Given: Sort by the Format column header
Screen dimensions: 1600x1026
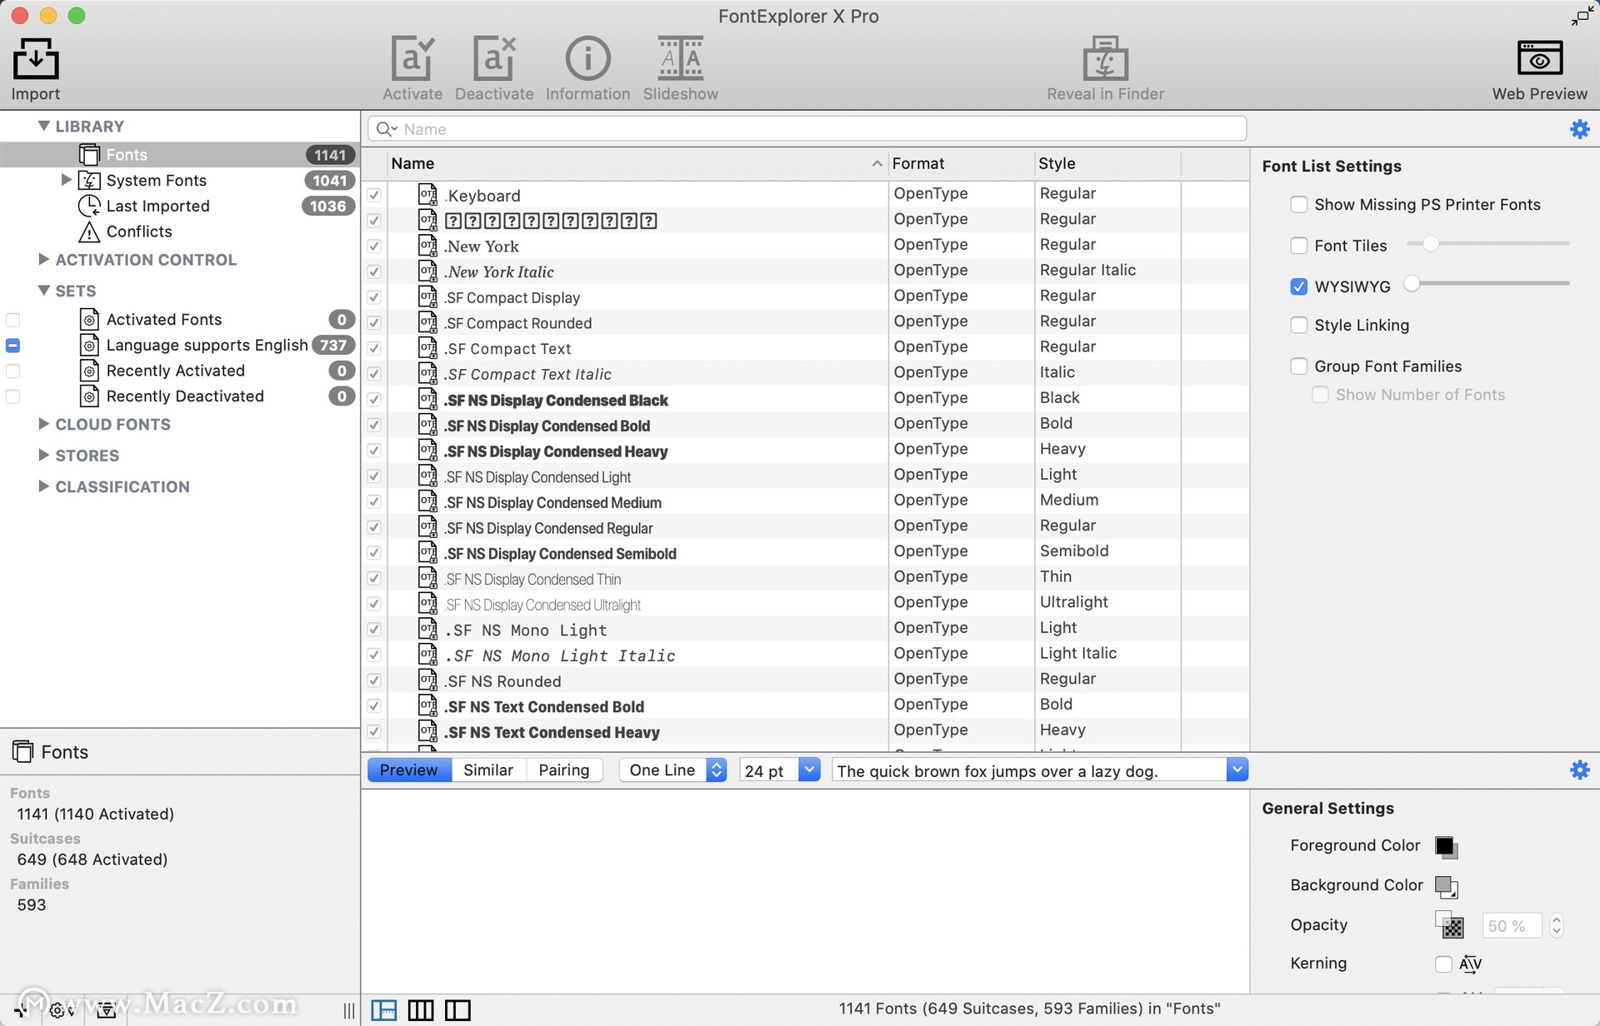Looking at the screenshot, I should tap(960, 164).
